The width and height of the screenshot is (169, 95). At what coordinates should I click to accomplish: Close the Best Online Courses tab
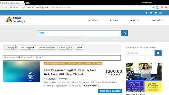pos(22,3)
